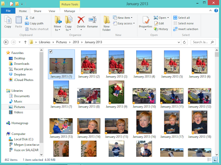Switch to the Share tab

point(38,11)
